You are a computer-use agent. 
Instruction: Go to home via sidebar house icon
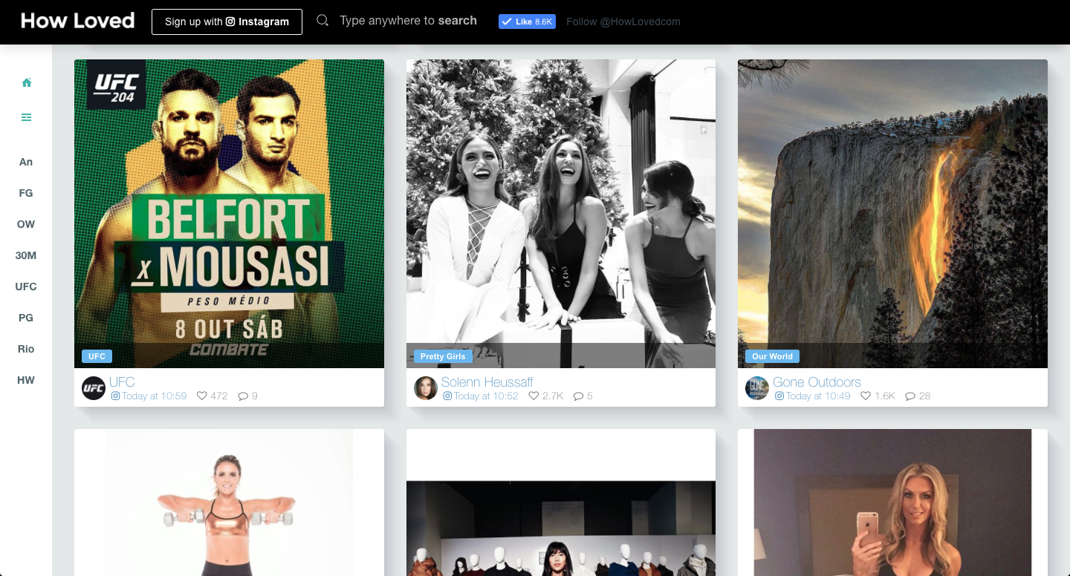click(x=27, y=82)
